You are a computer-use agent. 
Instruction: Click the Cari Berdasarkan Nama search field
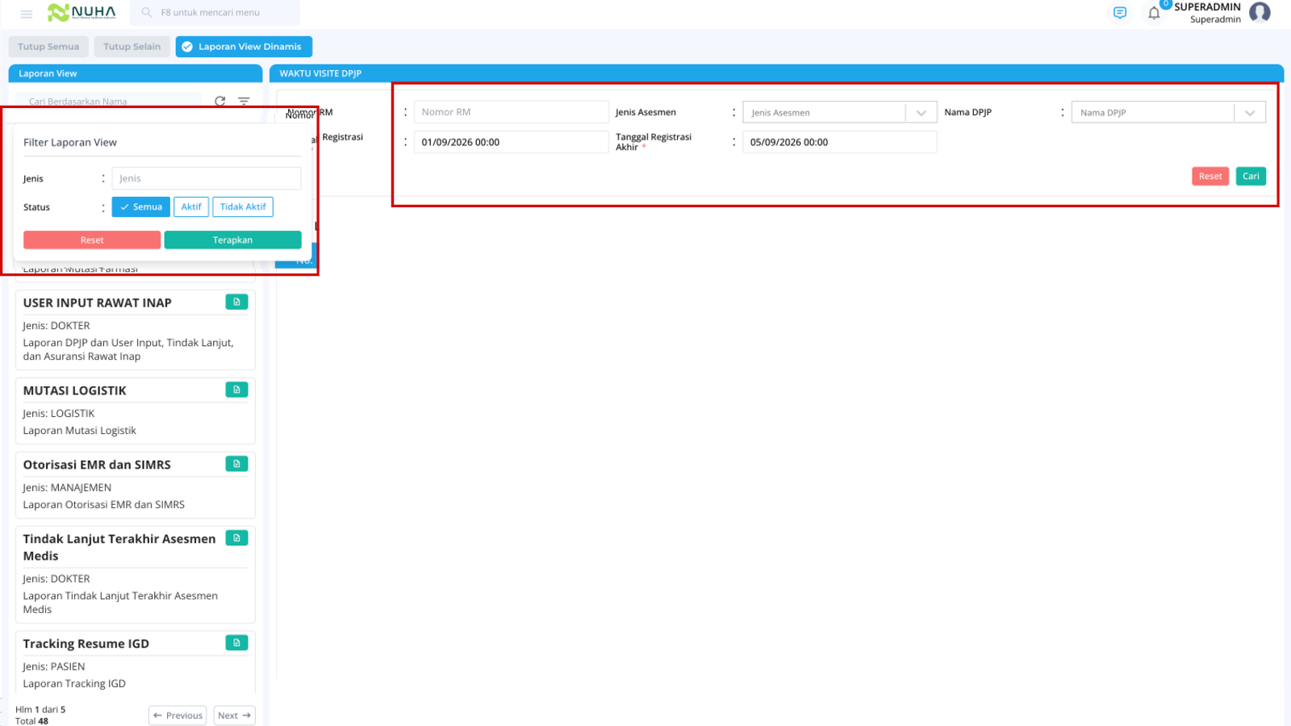(x=108, y=102)
